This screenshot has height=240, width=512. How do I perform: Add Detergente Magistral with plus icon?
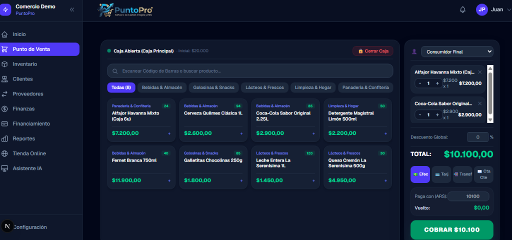(x=385, y=133)
